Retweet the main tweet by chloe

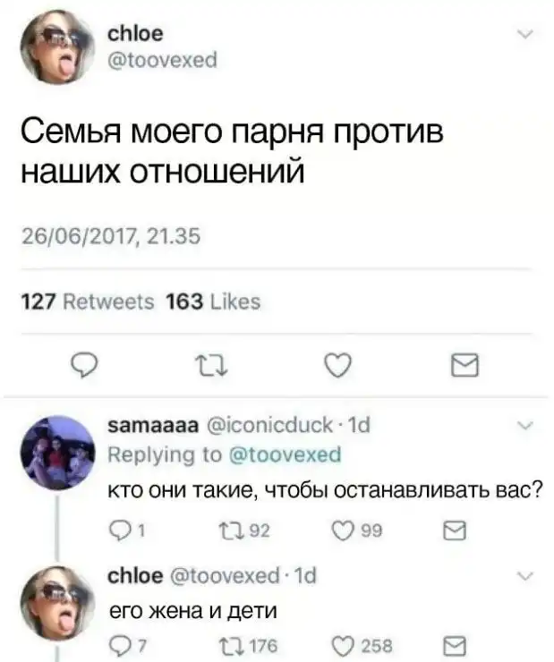click(211, 366)
